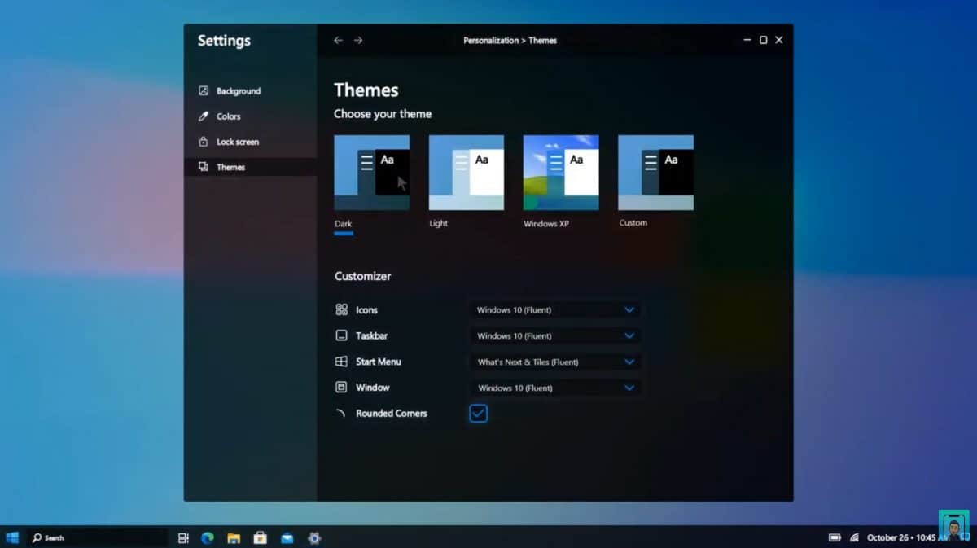
Task: Click the Rounded Corners curve icon
Action: (x=341, y=413)
